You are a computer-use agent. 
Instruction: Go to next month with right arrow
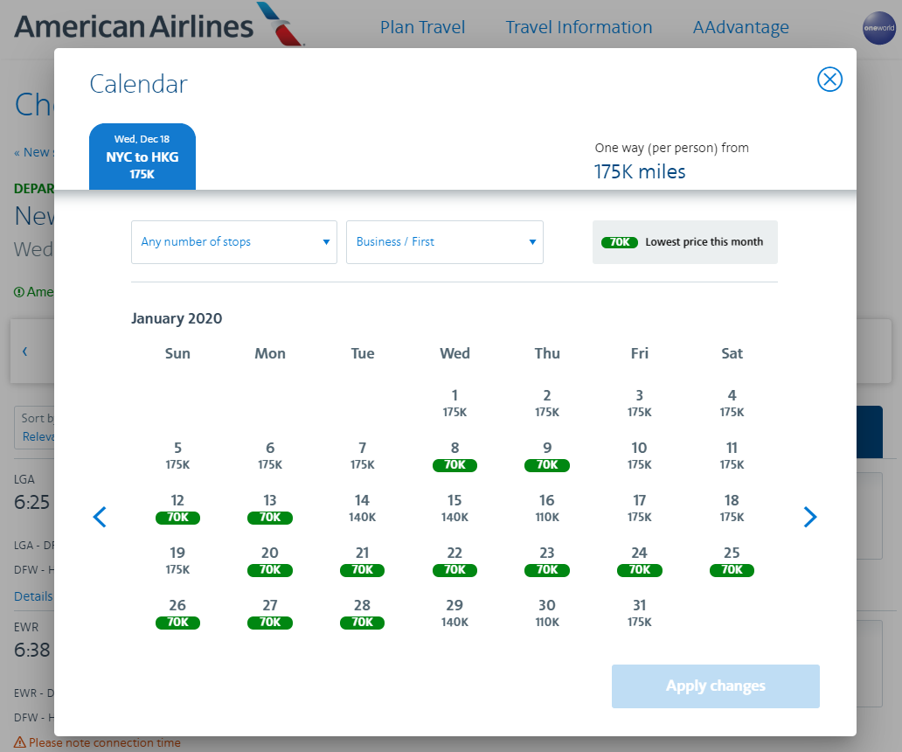pos(810,517)
